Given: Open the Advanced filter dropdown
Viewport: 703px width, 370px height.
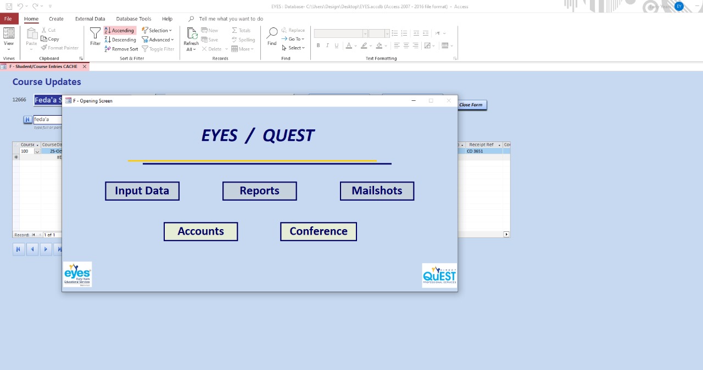Looking at the screenshot, I should pyautogui.click(x=158, y=39).
